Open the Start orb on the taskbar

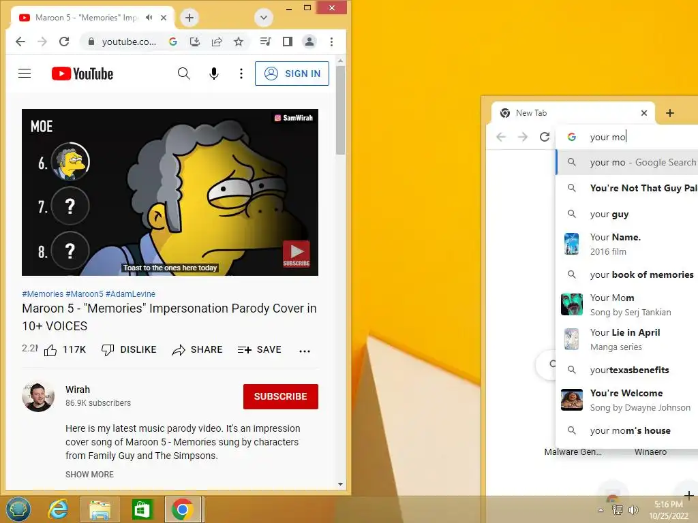(x=18, y=509)
